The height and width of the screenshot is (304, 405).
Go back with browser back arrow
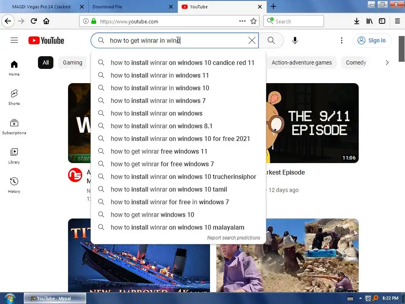8,21
